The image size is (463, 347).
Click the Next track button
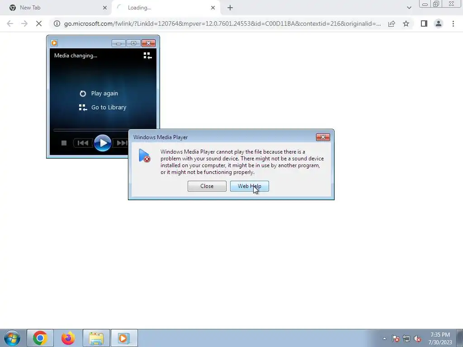(122, 143)
